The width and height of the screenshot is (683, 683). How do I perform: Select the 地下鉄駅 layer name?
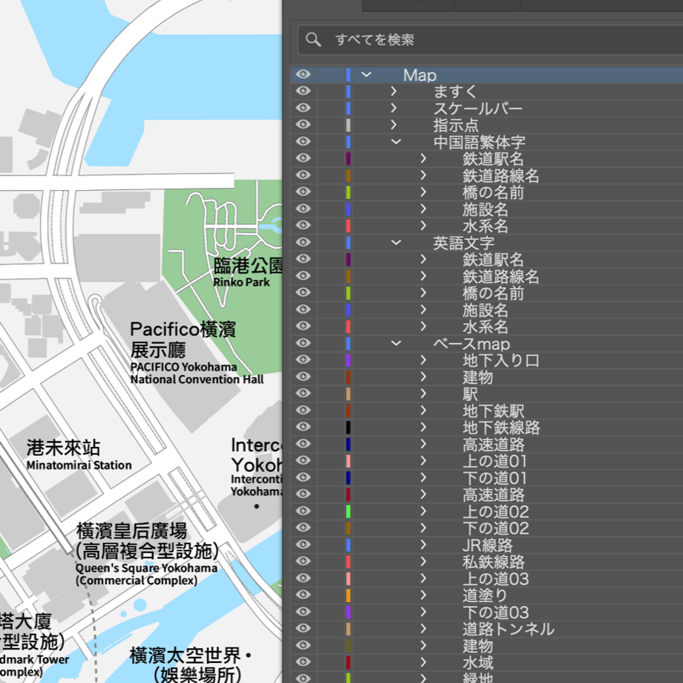click(x=494, y=411)
